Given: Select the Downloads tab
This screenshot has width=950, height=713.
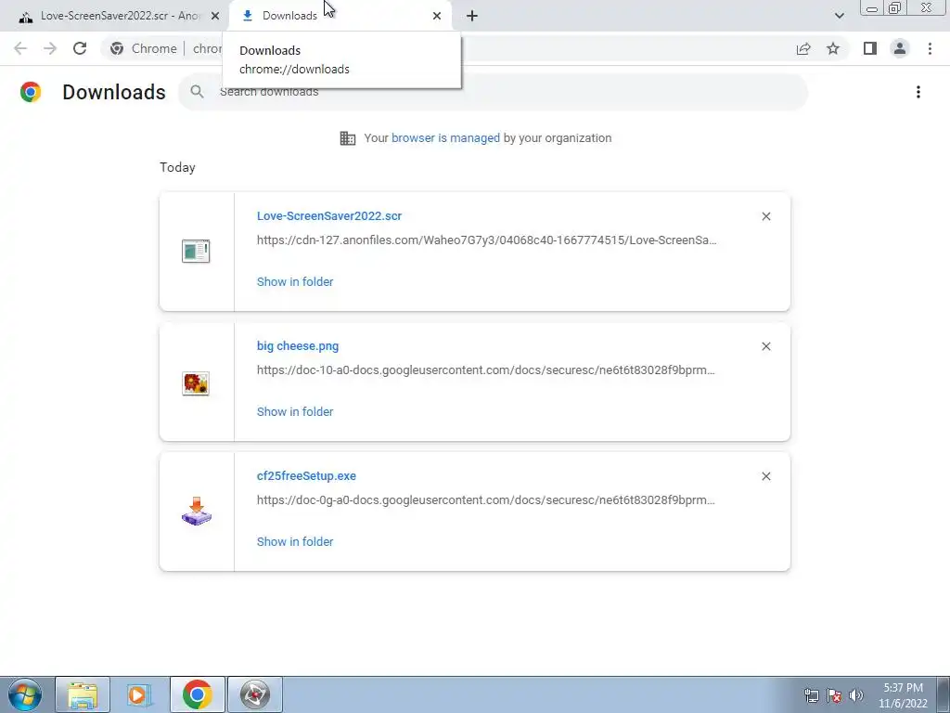Looking at the screenshot, I should coord(340,16).
